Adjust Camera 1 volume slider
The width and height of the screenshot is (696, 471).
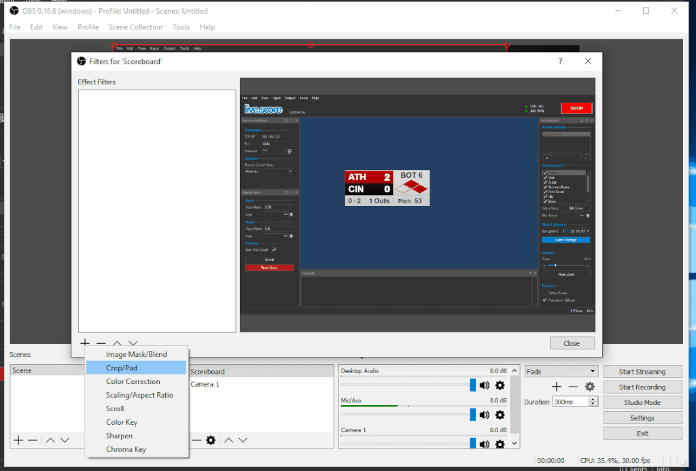point(473,443)
